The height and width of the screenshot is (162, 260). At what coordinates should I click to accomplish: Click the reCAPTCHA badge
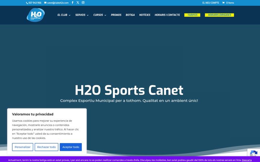click(253, 152)
